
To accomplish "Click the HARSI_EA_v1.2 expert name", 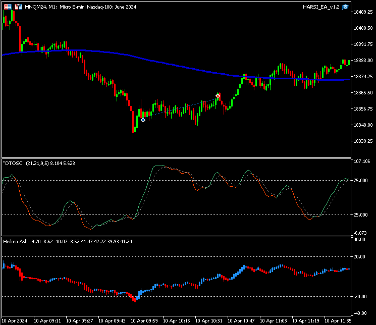I will (321, 7).
